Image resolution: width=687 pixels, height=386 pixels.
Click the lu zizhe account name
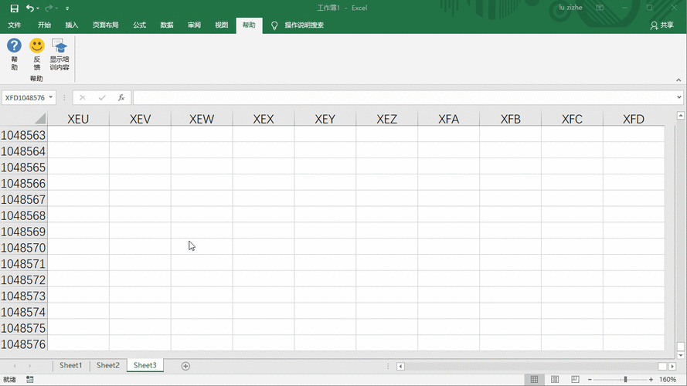pyautogui.click(x=570, y=8)
